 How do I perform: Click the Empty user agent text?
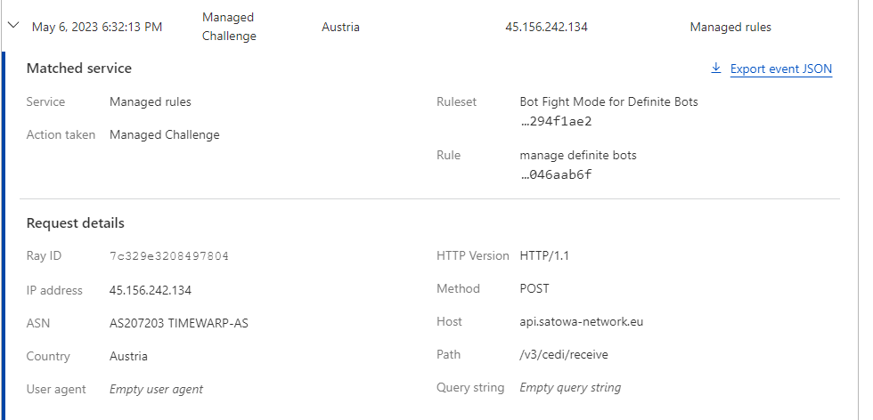pos(156,389)
